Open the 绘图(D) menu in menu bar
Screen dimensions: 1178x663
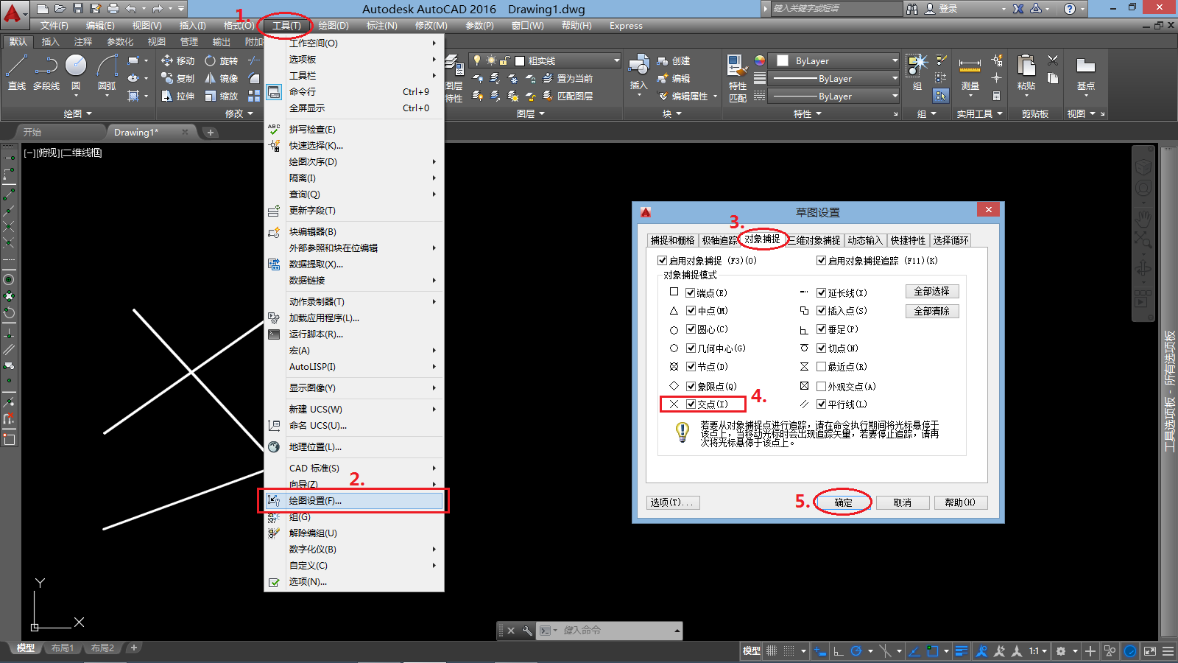(x=334, y=26)
